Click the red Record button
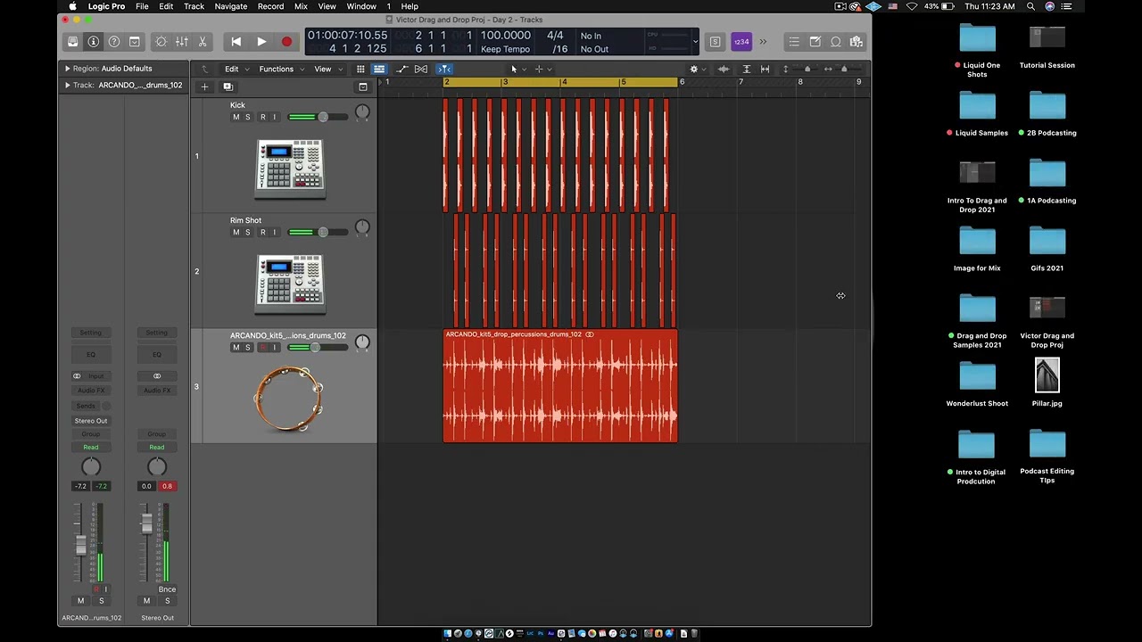The height and width of the screenshot is (642, 1142). [286, 42]
